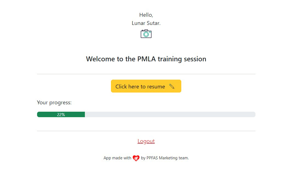Click the '22%' label inside the progress bar

click(x=61, y=114)
